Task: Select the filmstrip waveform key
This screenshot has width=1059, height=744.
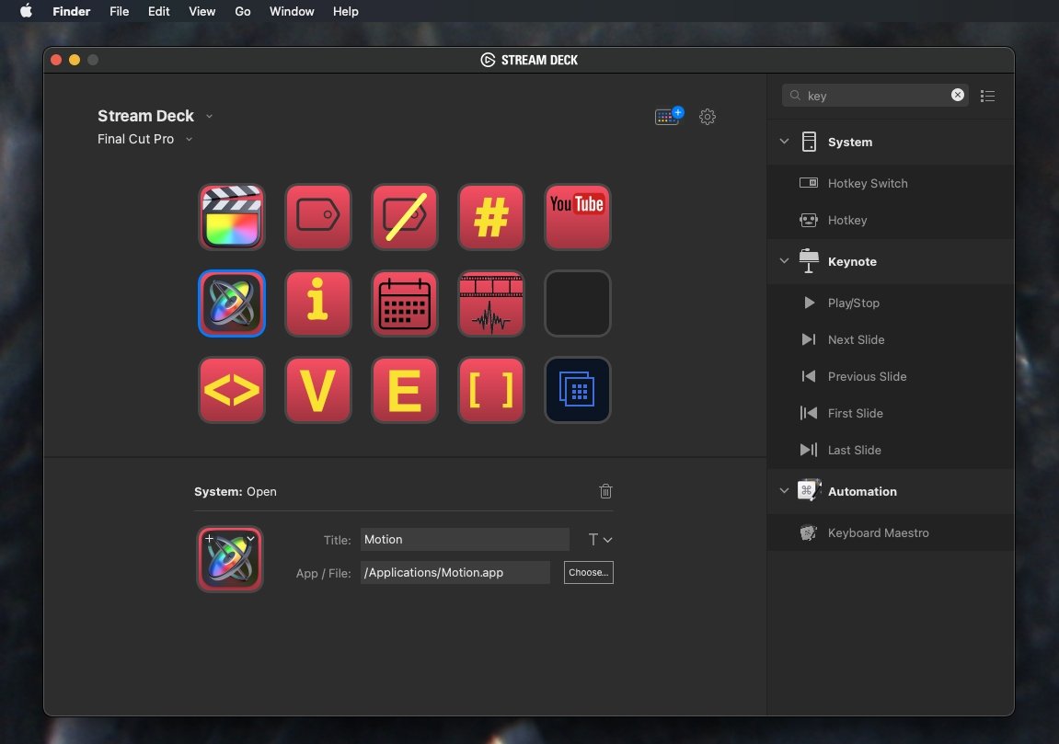Action: pos(491,303)
